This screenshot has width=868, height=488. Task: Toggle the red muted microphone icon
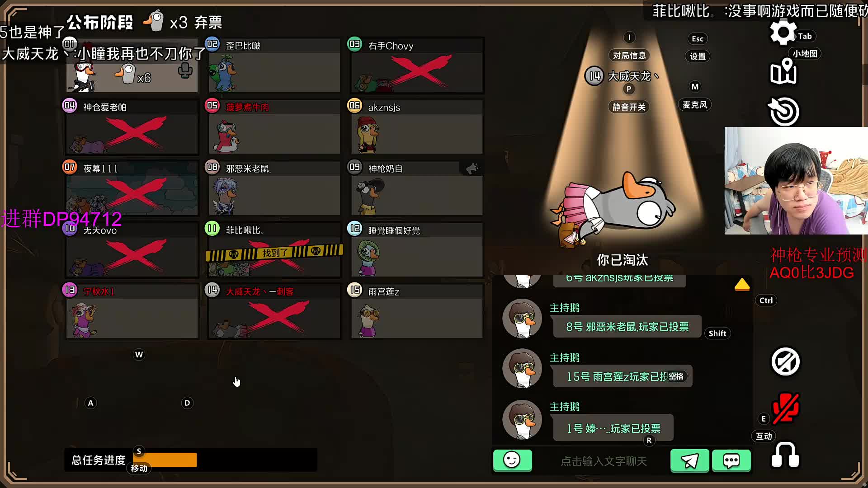(786, 408)
